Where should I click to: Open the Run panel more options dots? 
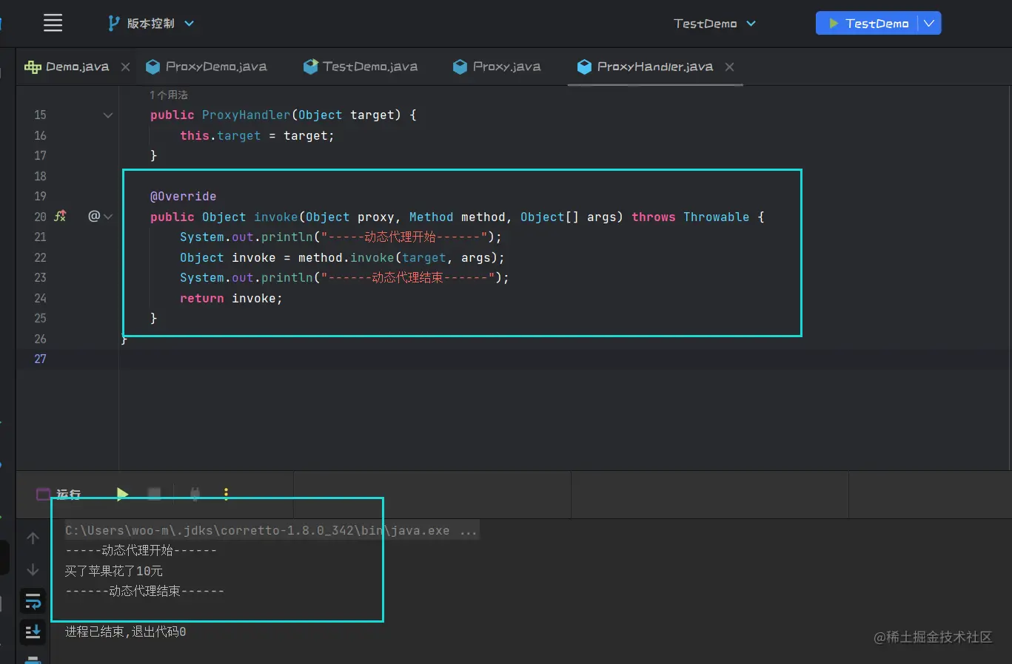[226, 494]
